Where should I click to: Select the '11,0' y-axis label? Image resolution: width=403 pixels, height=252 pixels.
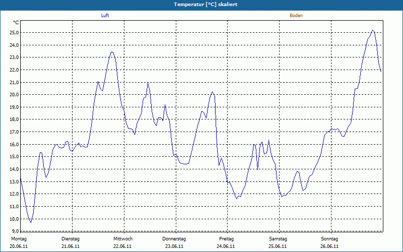point(14,207)
